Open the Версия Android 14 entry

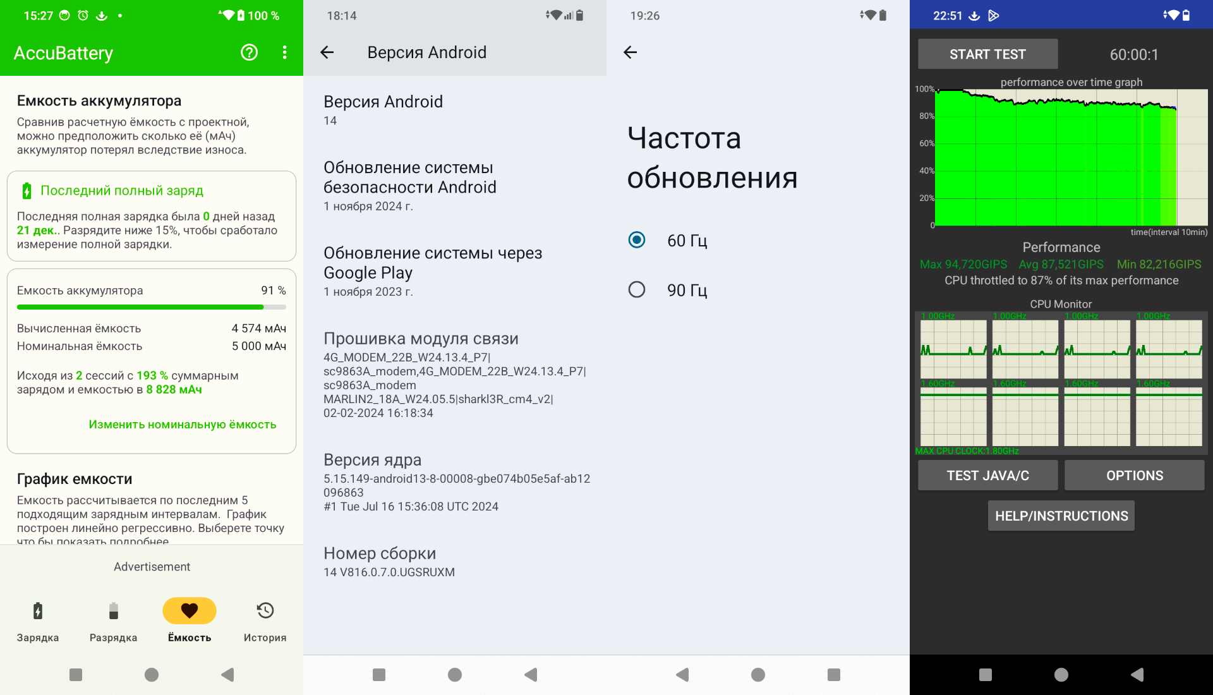point(455,110)
